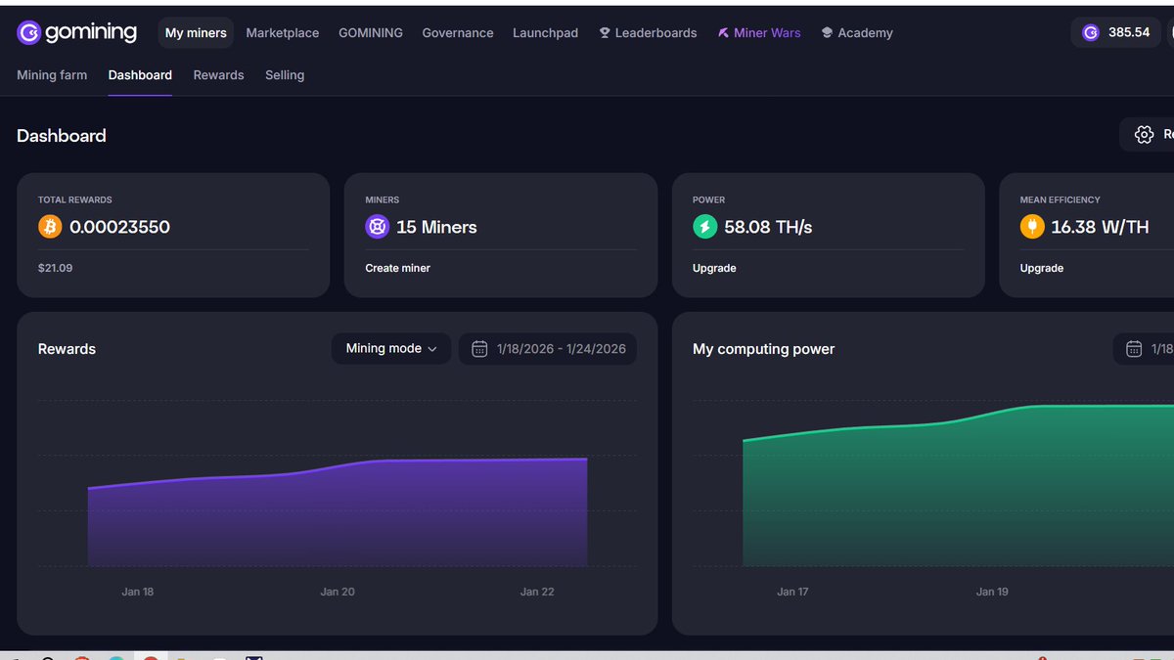Click the Jan 18 axis label in Rewards
Screen dimensions: 1174x660
point(137,592)
